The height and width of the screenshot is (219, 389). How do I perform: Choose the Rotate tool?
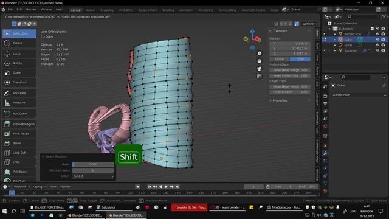pos(19,63)
